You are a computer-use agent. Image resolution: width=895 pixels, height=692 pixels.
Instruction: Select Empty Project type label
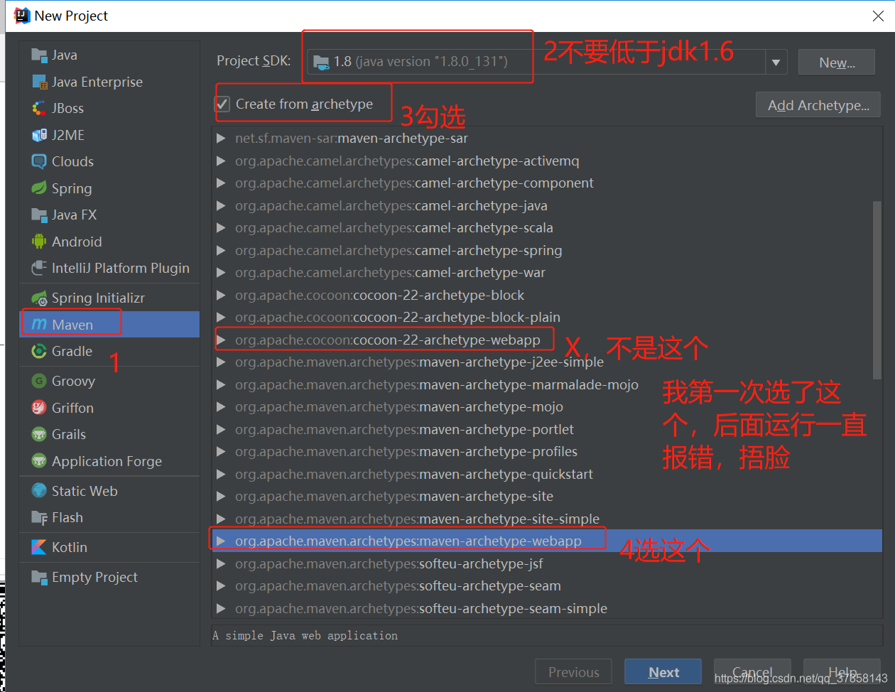click(94, 577)
